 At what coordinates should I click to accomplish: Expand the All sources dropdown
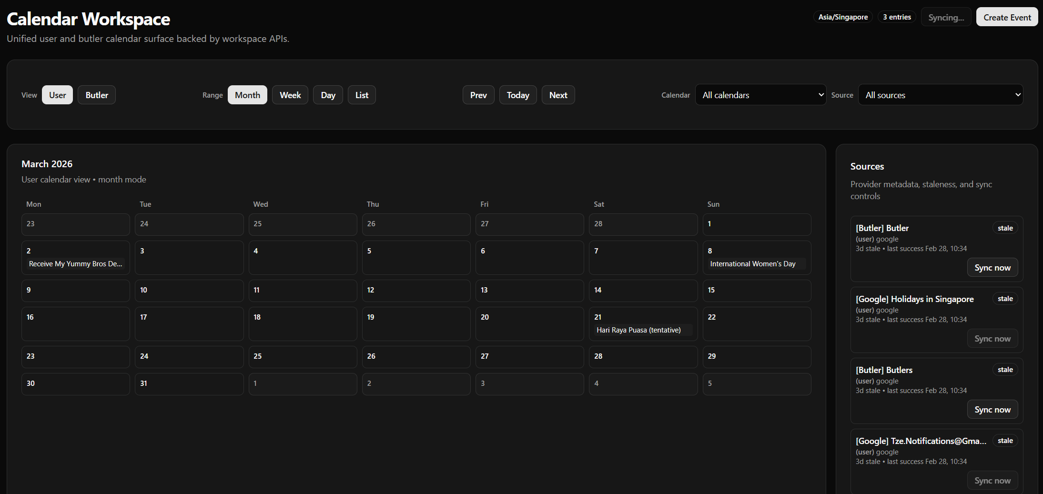(940, 95)
